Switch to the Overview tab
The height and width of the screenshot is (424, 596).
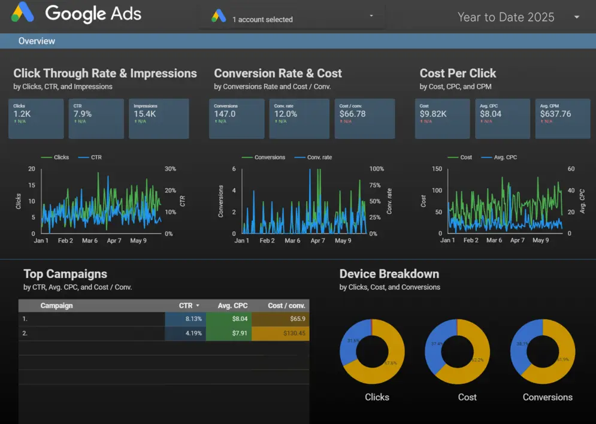click(37, 41)
